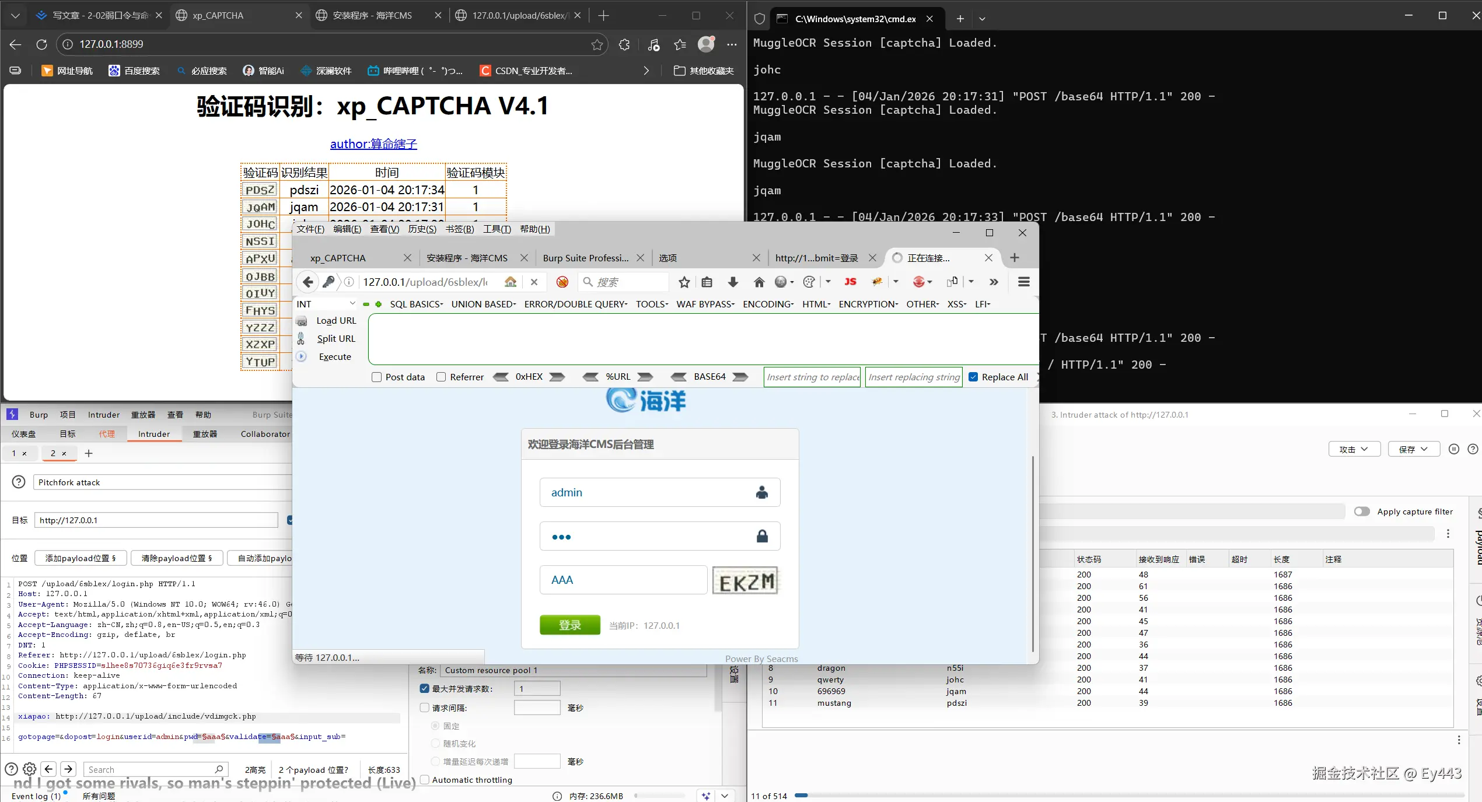
Task: Open the Firefox hamburger menu
Action: 1023,282
